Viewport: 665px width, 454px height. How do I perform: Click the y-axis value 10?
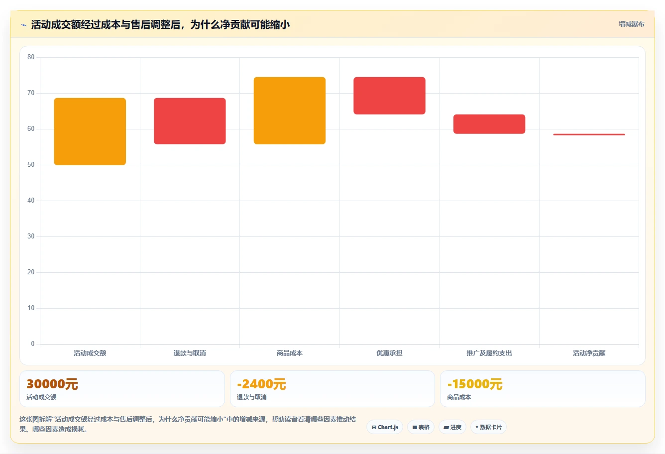click(x=31, y=308)
